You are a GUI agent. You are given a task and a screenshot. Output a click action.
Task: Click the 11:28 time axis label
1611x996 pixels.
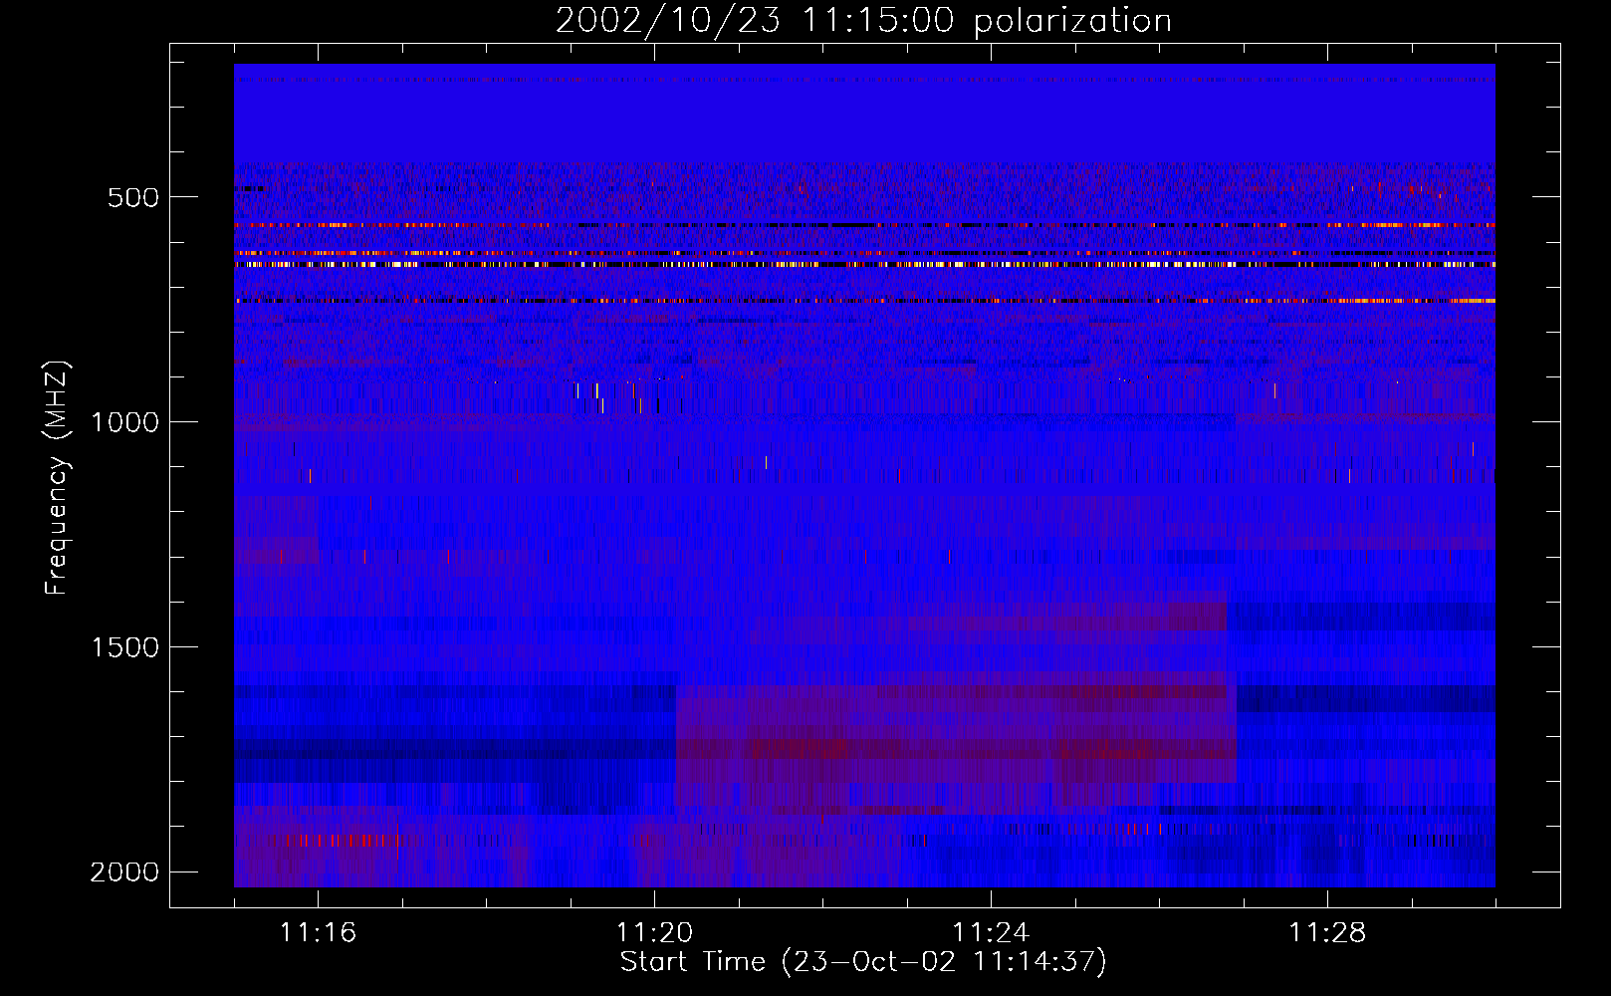(x=1327, y=933)
